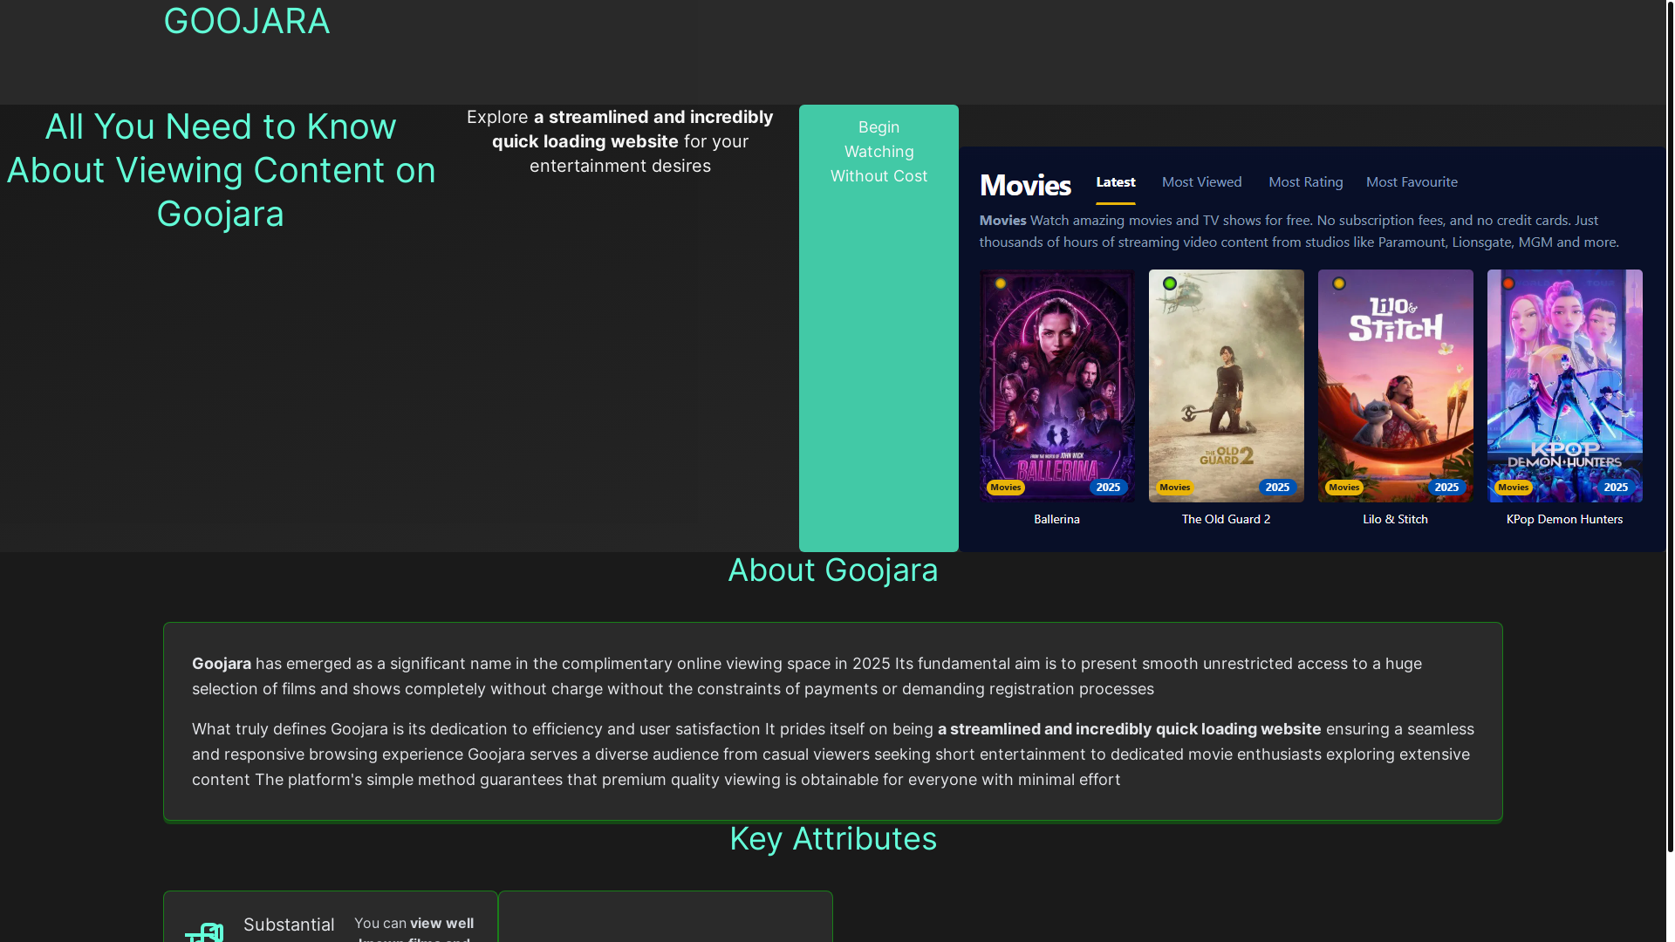Click the Movies badge on Old Guard 2 poster

tap(1174, 488)
